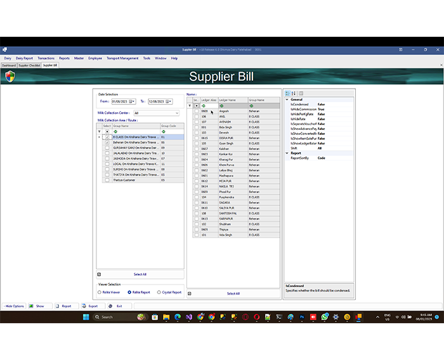The width and height of the screenshot is (444, 360).
Task: Open the Transport Management menu
Action: 122,58
